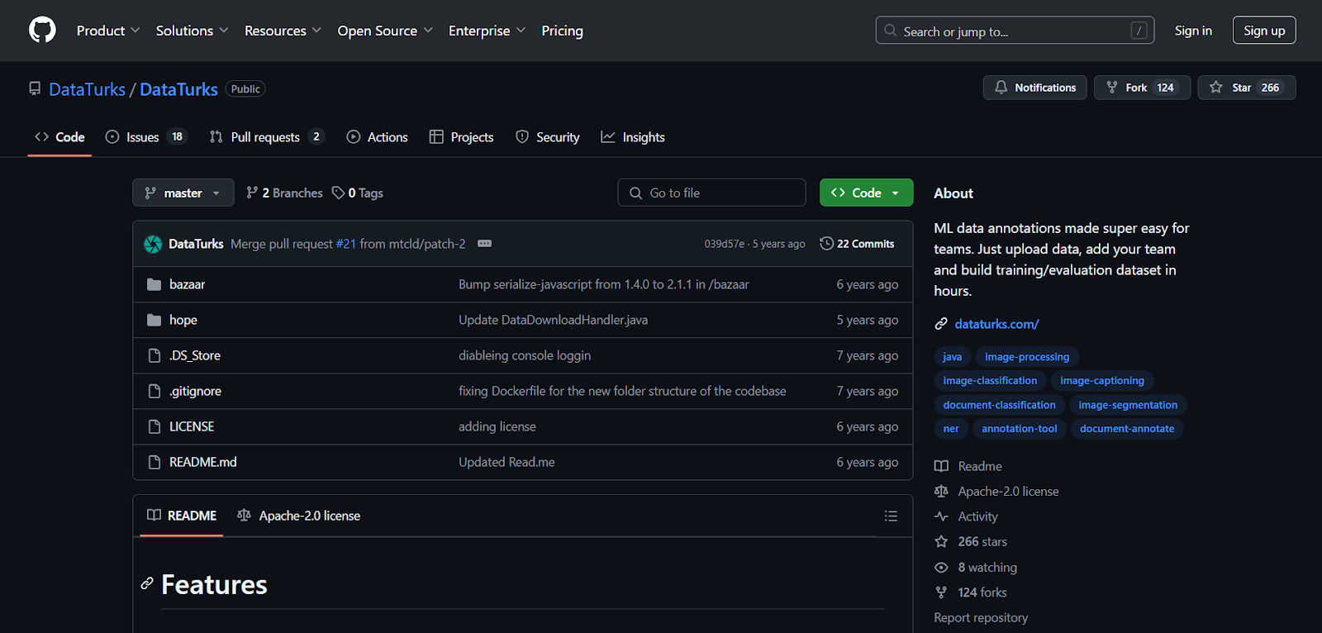Image resolution: width=1322 pixels, height=633 pixels.
Task: Open the DataTurks owner link in the path
Action: [87, 89]
